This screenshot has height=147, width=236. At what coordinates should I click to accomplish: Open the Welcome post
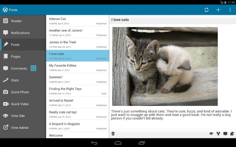(x=78, y=135)
